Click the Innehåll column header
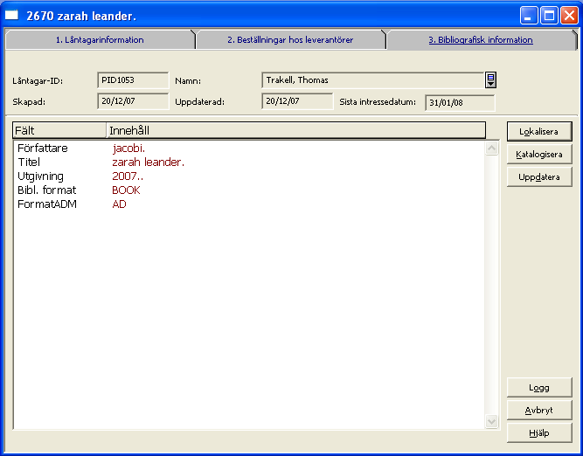 pos(296,130)
